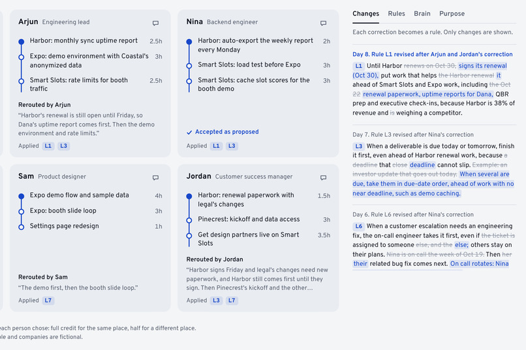Select the dot for Settings page redesign

pos(21,227)
